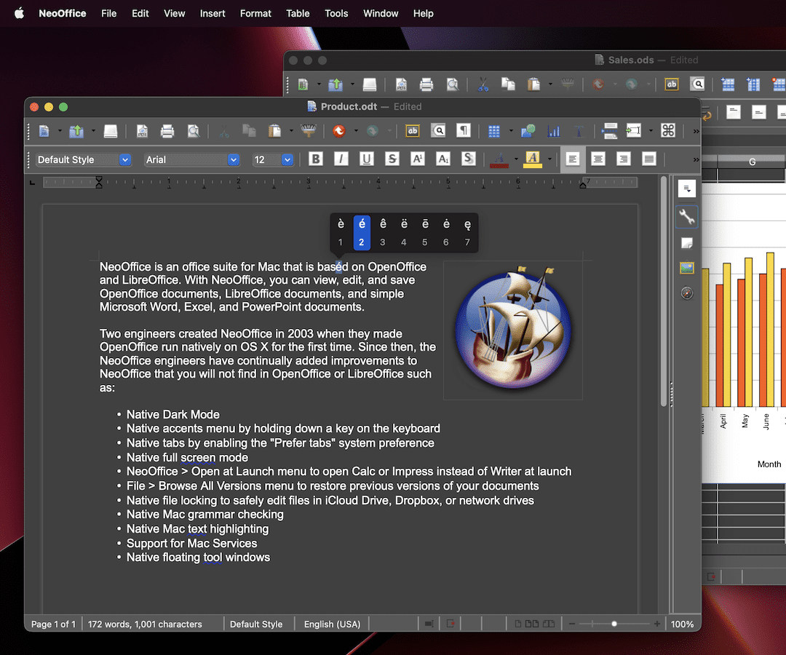Open the Default Style paragraph style dropdown
Image resolution: width=786 pixels, height=655 pixels.
[x=125, y=160]
